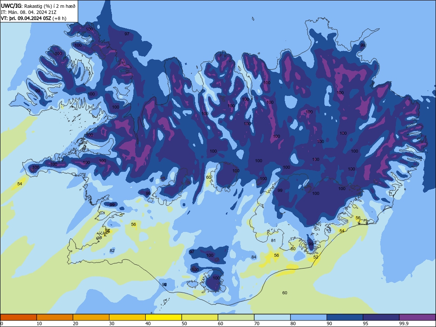Image resolution: width=436 pixels, height=327 pixels.
Task: Click the "52" humidity value on the map
Action: 316,257
